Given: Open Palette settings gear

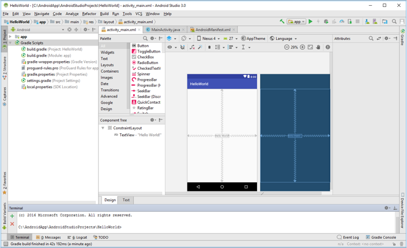Looking at the screenshot, I should [x=153, y=39].
